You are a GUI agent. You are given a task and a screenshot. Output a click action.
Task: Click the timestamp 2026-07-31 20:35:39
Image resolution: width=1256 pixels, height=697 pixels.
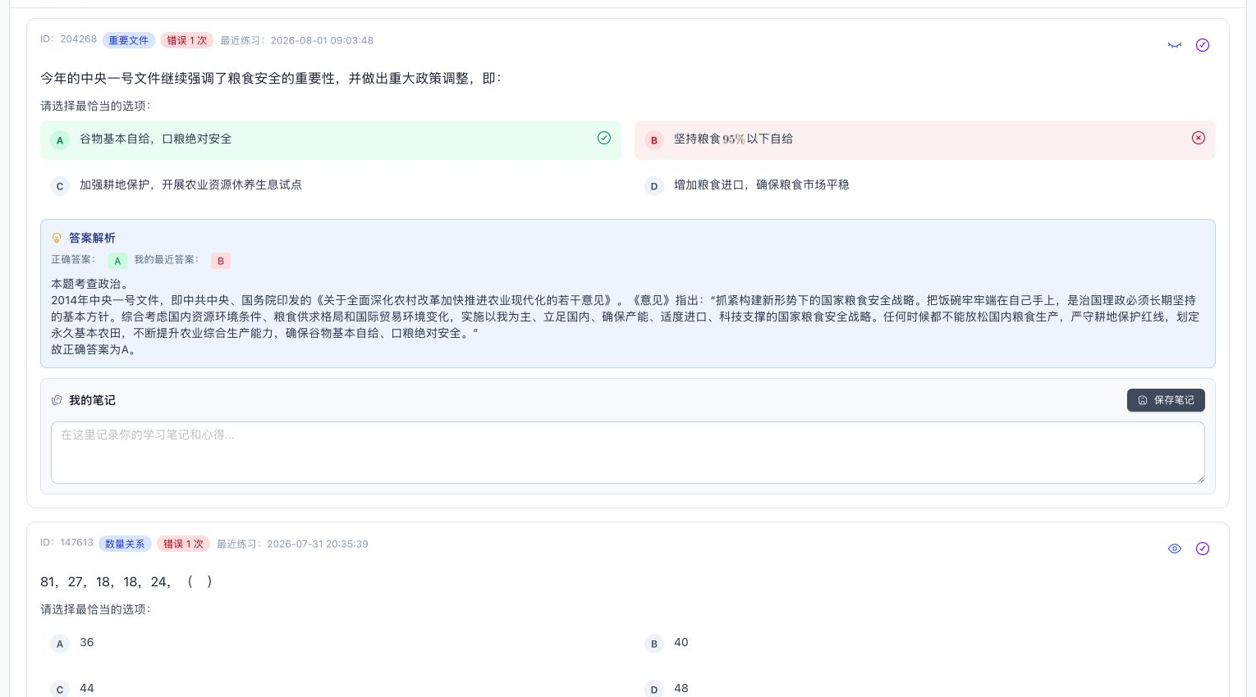point(318,544)
